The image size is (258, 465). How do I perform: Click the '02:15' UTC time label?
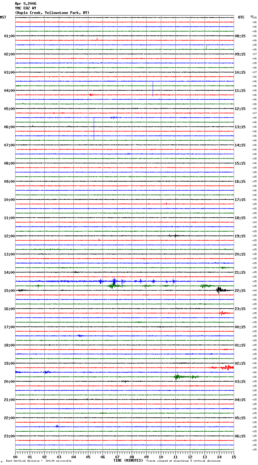(240, 363)
